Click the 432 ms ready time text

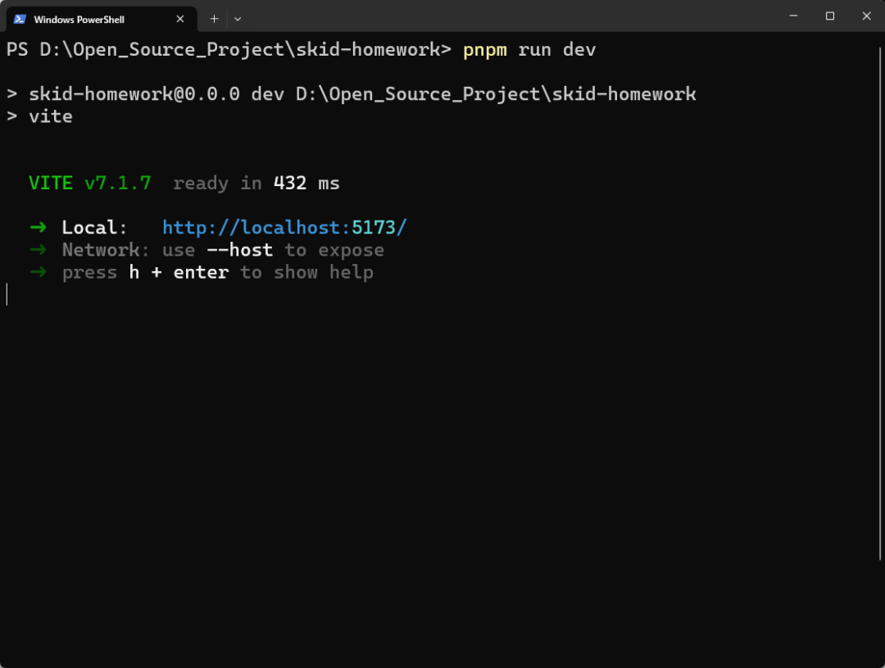coord(306,183)
